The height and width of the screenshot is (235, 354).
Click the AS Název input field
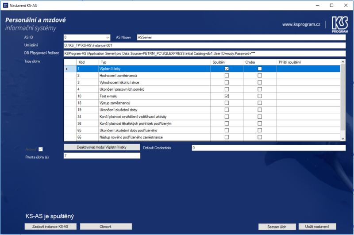tap(241, 38)
